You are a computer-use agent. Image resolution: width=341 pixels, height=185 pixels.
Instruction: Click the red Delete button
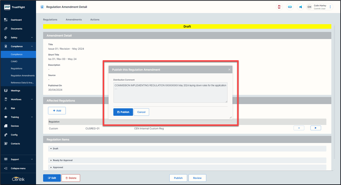point(71,178)
